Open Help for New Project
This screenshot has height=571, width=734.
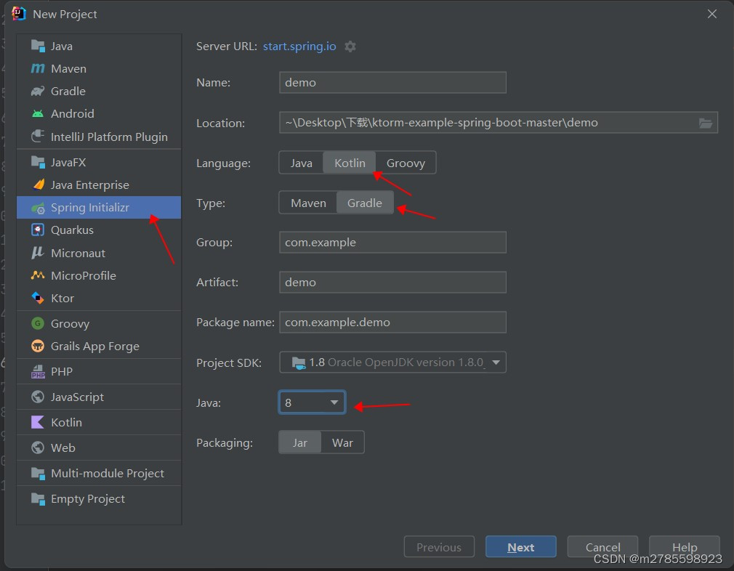coord(685,546)
